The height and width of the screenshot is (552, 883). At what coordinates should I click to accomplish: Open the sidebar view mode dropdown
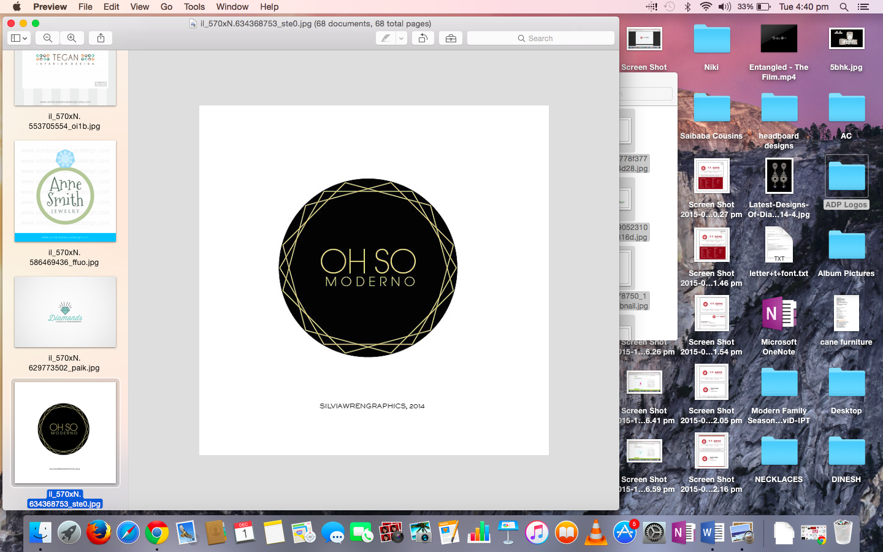click(x=19, y=38)
